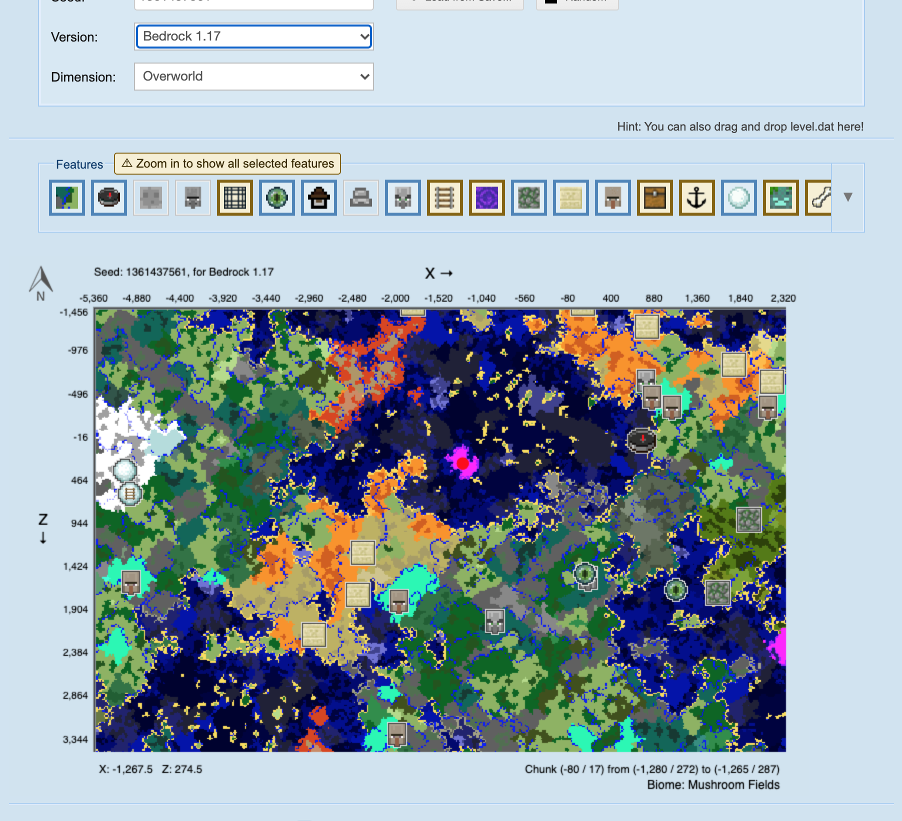The height and width of the screenshot is (821, 902).
Task: Click the North compass arrow
Action: 41,283
